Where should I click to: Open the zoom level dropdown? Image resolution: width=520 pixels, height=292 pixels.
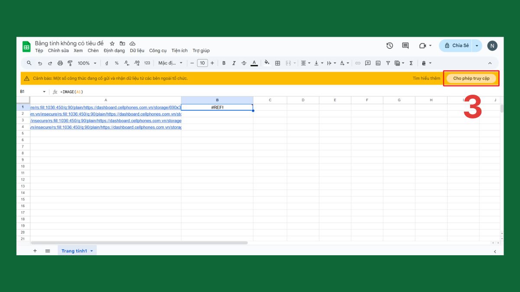coord(87,63)
